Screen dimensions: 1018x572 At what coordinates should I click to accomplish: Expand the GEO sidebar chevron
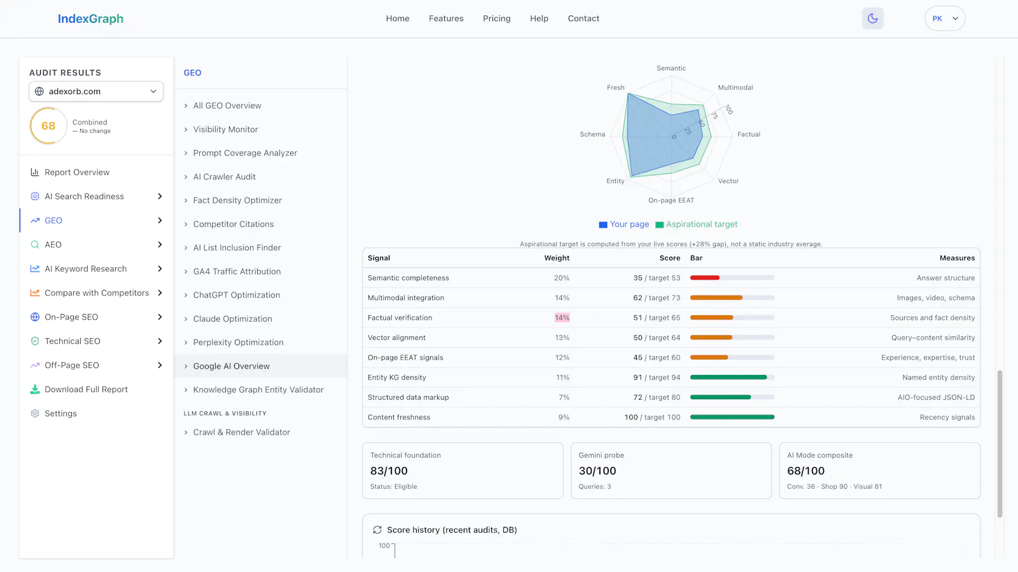point(160,221)
